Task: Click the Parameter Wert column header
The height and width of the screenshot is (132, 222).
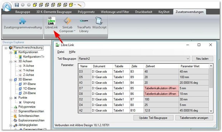Action: [194, 66]
